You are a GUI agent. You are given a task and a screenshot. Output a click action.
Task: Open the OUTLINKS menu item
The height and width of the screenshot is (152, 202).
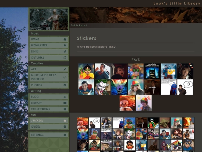coord(49,58)
